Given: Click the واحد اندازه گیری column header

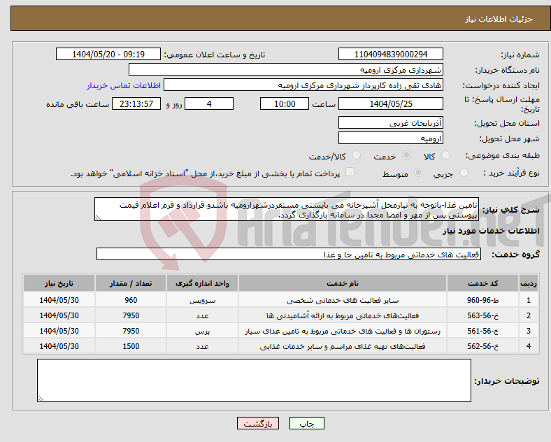Looking at the screenshot, I should click(x=202, y=283).
